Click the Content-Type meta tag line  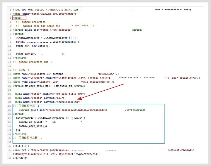(x=64, y=82)
